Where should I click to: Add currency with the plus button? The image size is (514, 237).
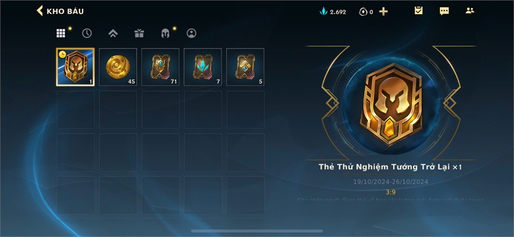tap(383, 11)
